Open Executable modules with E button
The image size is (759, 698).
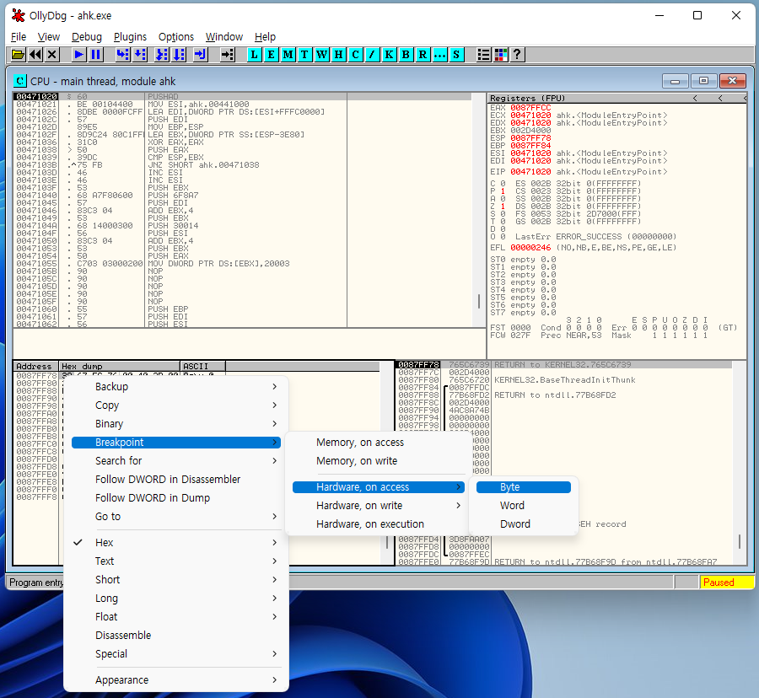271,55
